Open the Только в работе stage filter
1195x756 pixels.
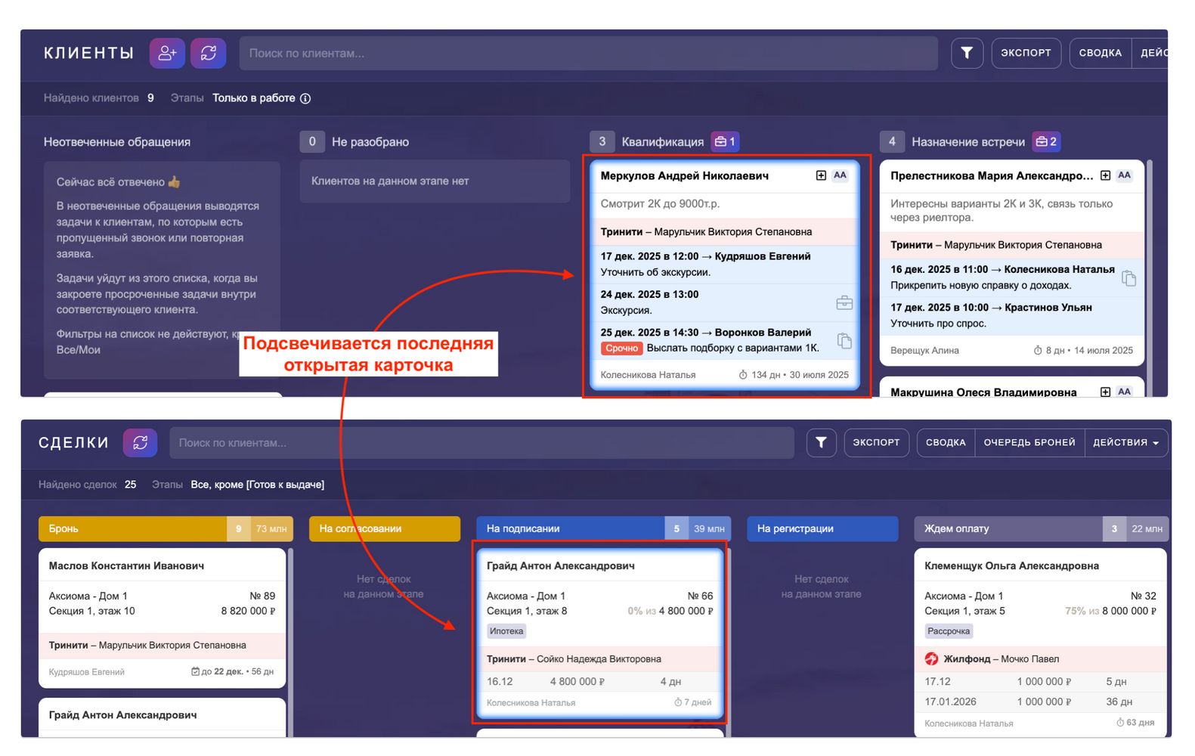[254, 98]
